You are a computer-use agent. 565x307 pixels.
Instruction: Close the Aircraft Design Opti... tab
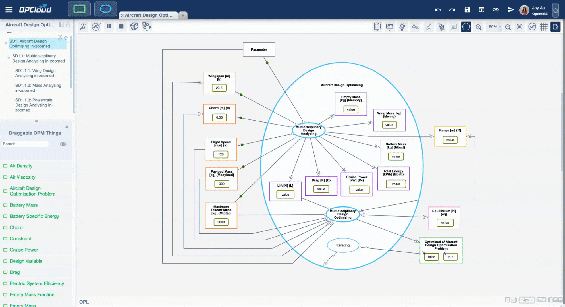point(122,16)
